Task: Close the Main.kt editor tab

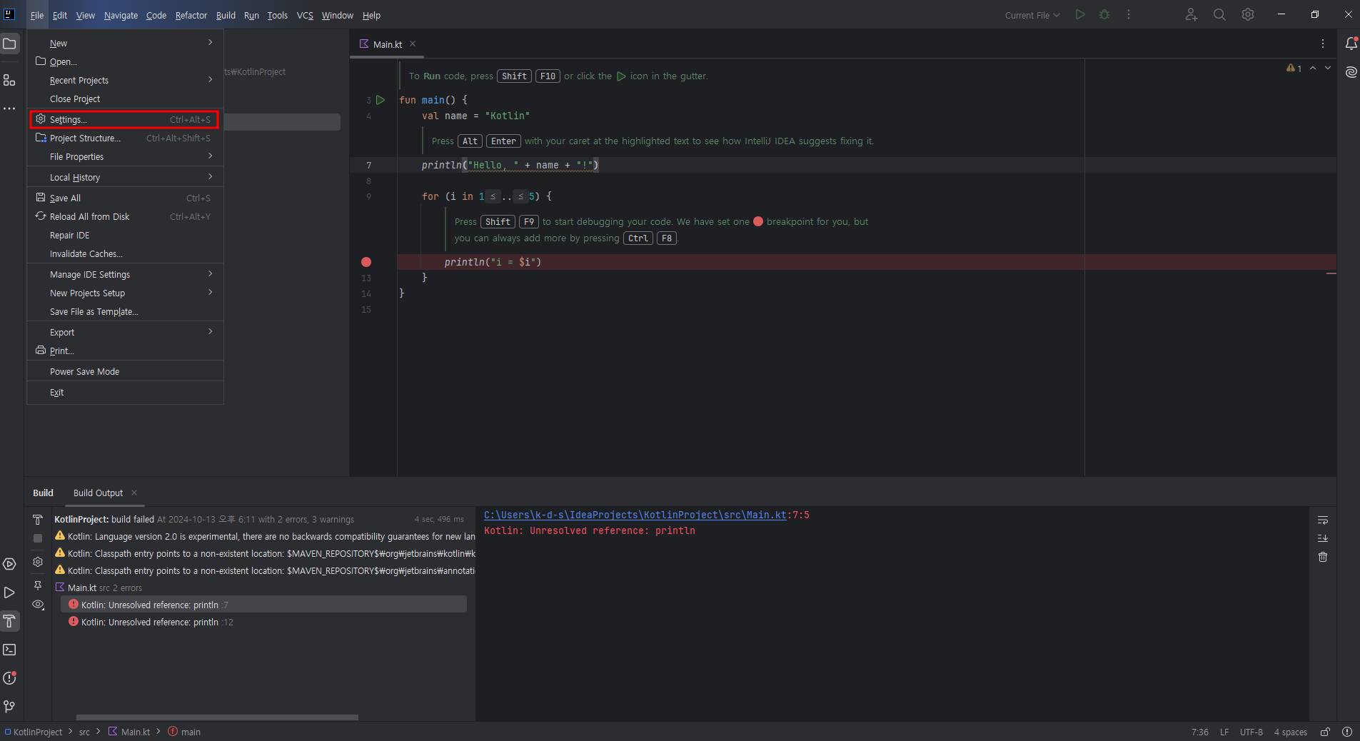Action: (413, 44)
